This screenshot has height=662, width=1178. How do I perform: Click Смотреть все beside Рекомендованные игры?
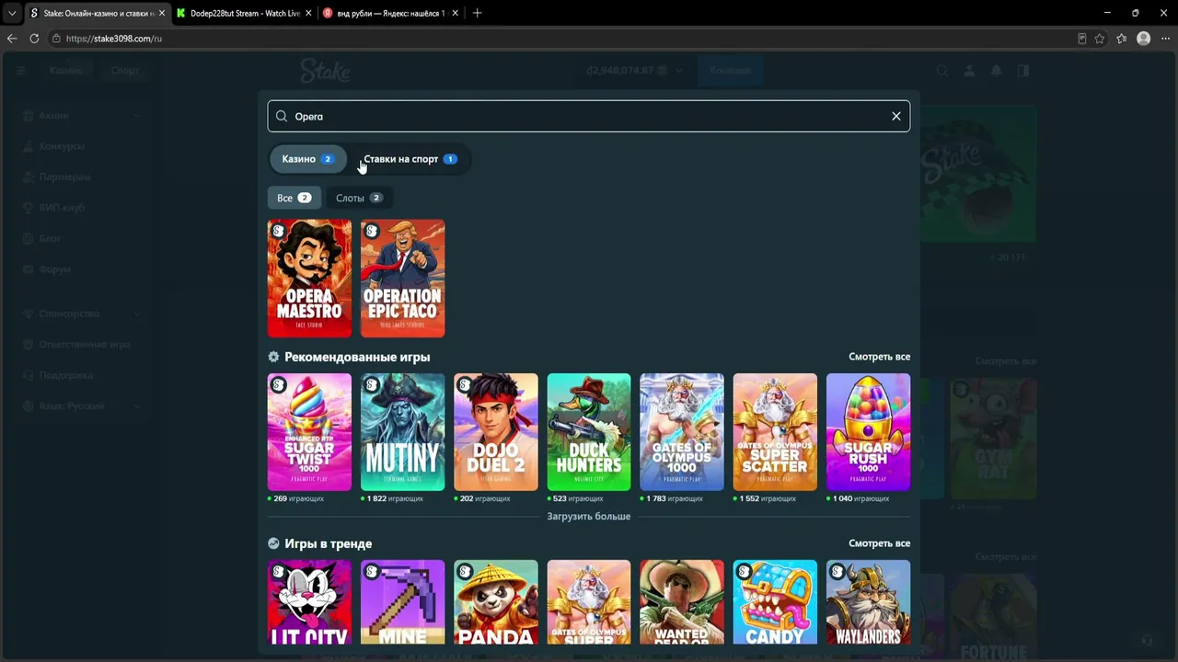tap(879, 357)
